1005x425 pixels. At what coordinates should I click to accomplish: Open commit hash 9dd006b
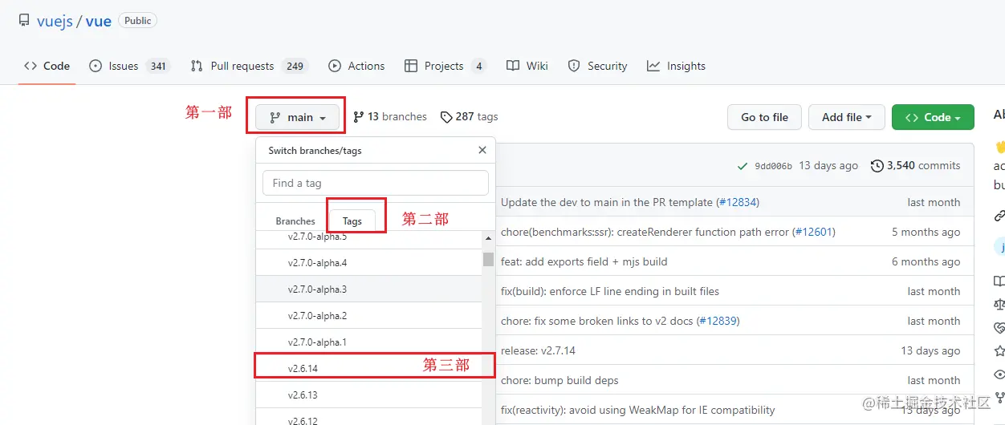pyautogui.click(x=773, y=166)
